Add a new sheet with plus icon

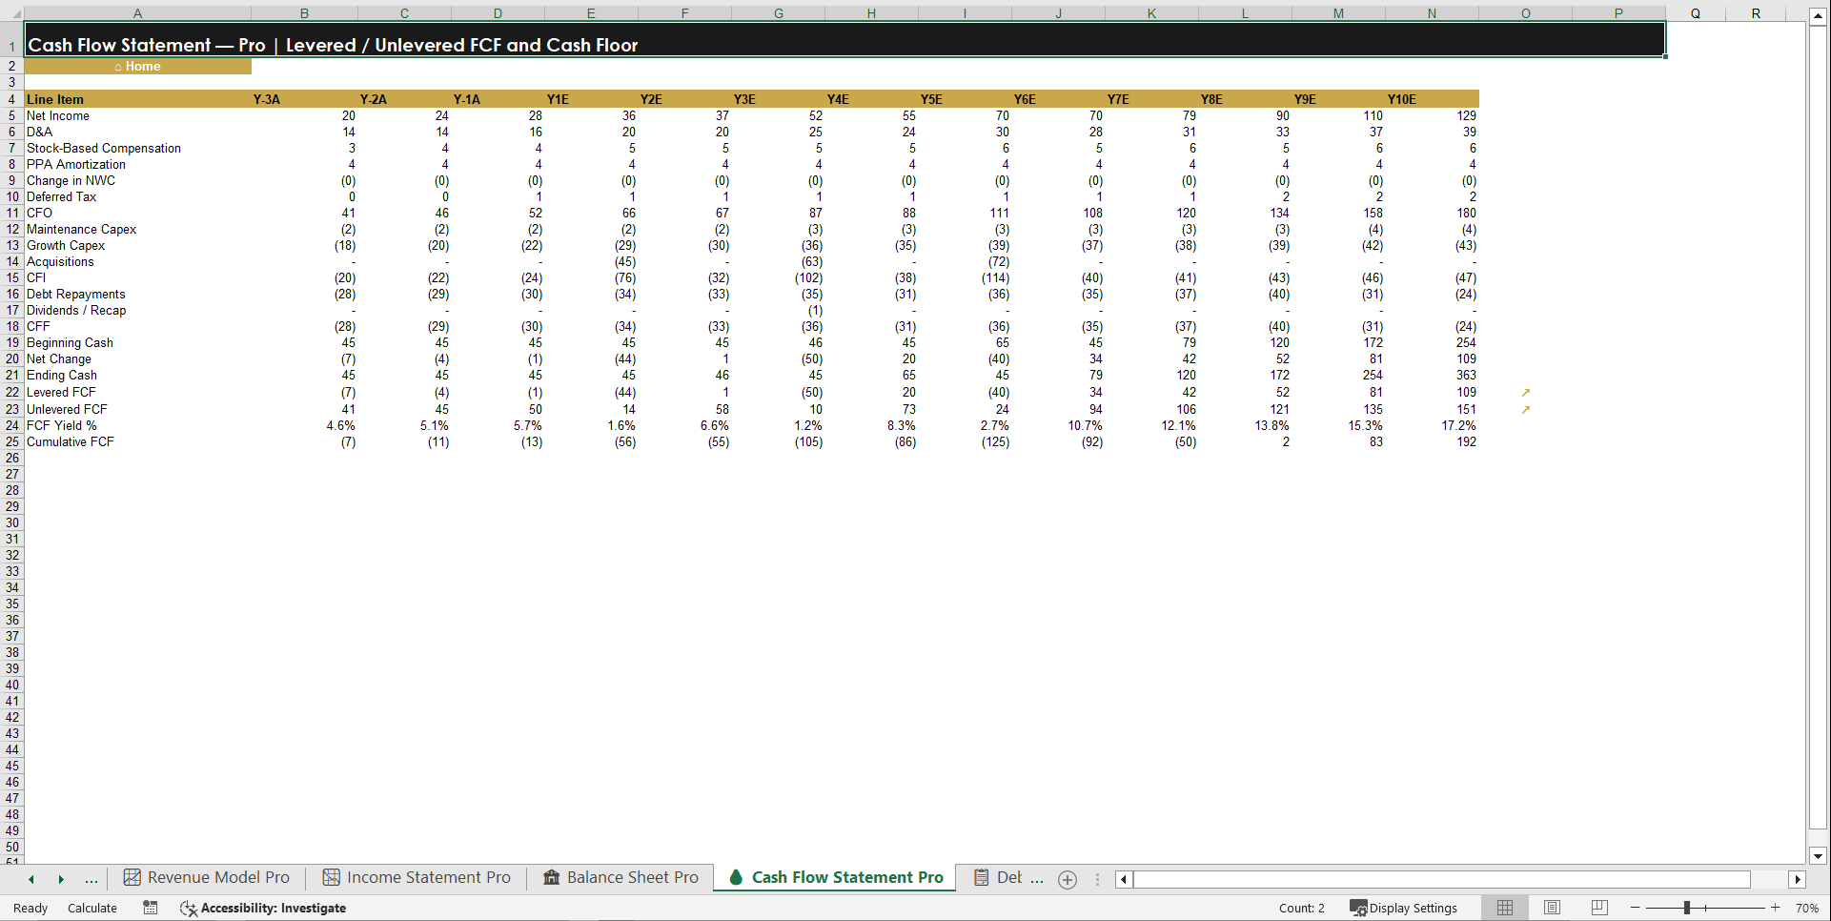pyautogui.click(x=1068, y=880)
